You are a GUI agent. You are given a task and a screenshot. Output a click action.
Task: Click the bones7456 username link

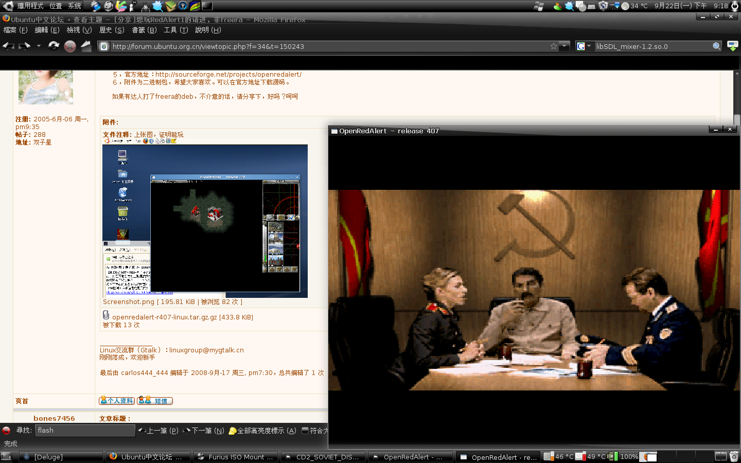[54, 418]
